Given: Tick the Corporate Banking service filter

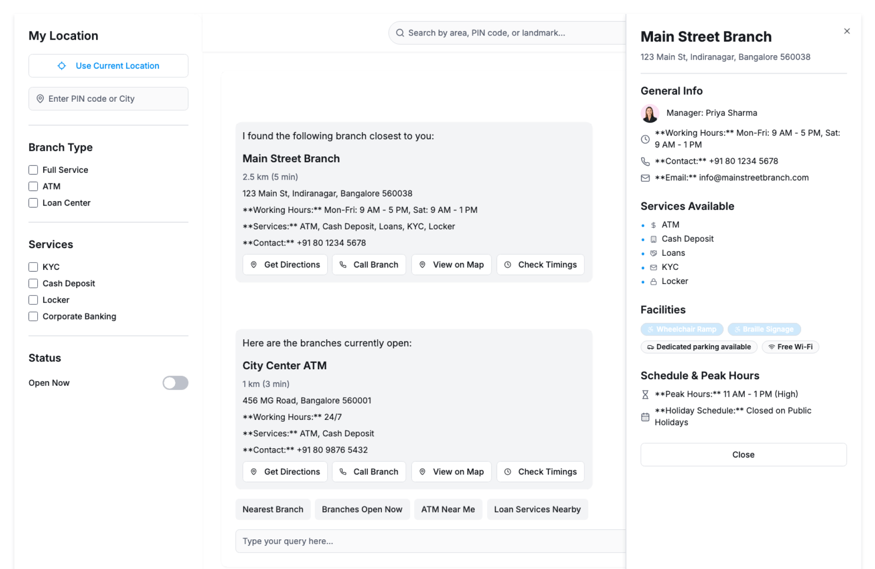Looking at the screenshot, I should coord(33,316).
